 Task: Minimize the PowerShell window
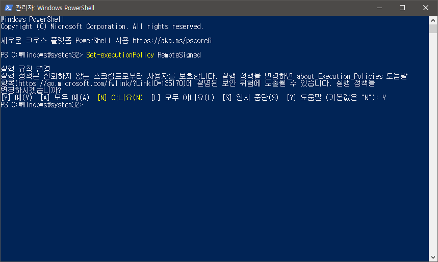(379, 8)
